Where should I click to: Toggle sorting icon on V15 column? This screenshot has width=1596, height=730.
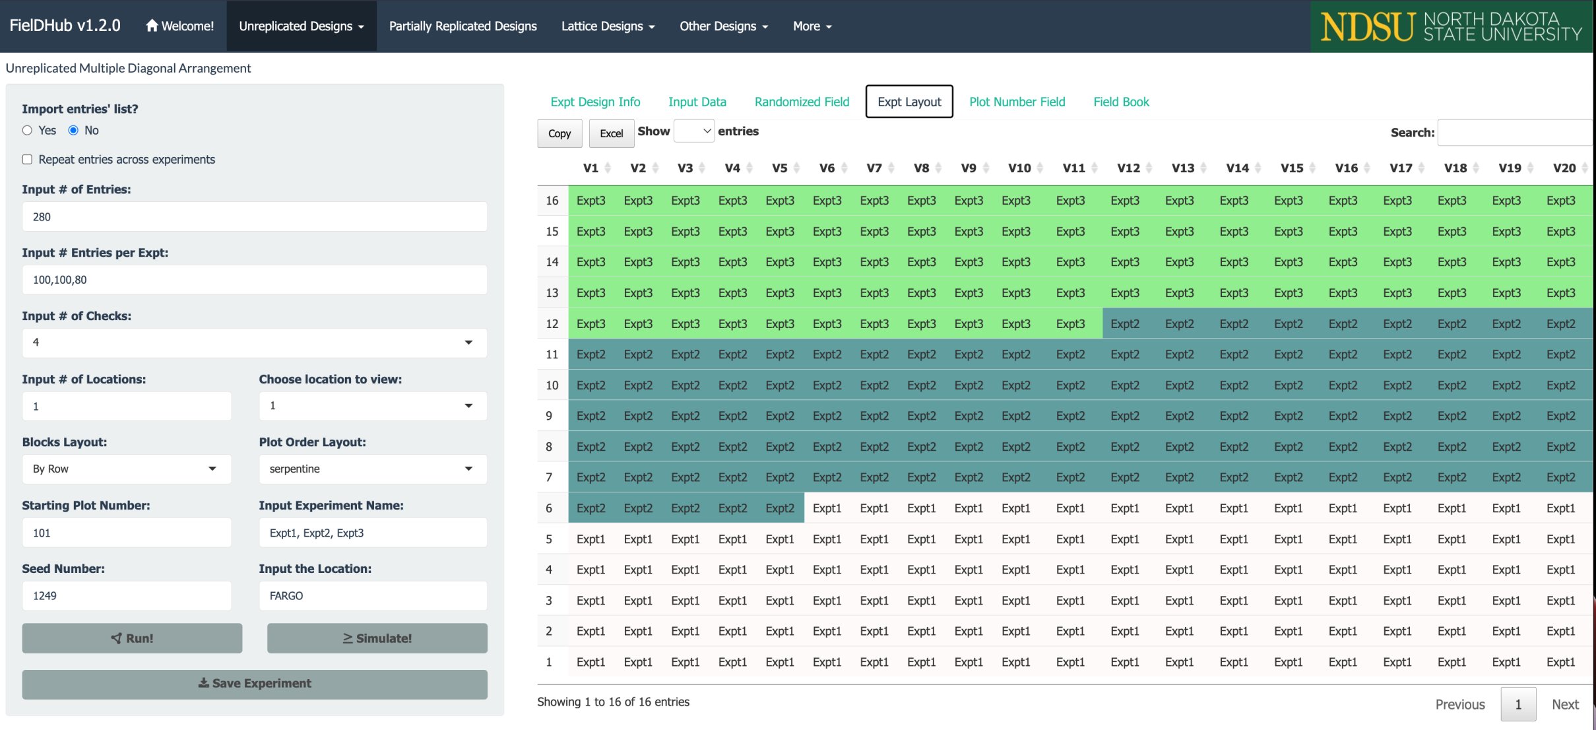[x=1312, y=168]
